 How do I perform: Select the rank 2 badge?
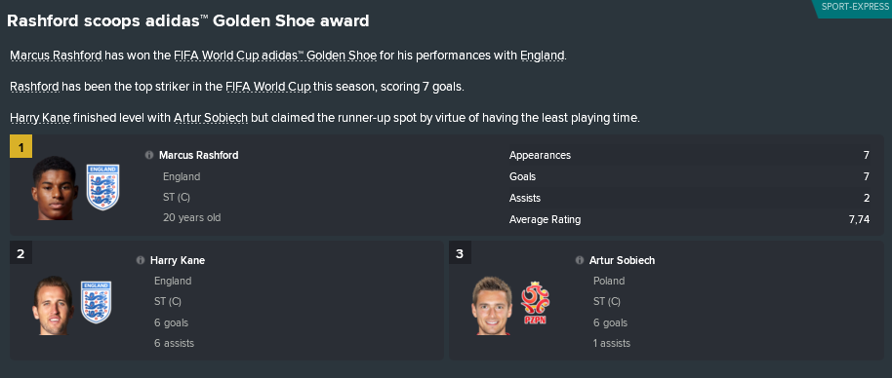[x=21, y=253]
